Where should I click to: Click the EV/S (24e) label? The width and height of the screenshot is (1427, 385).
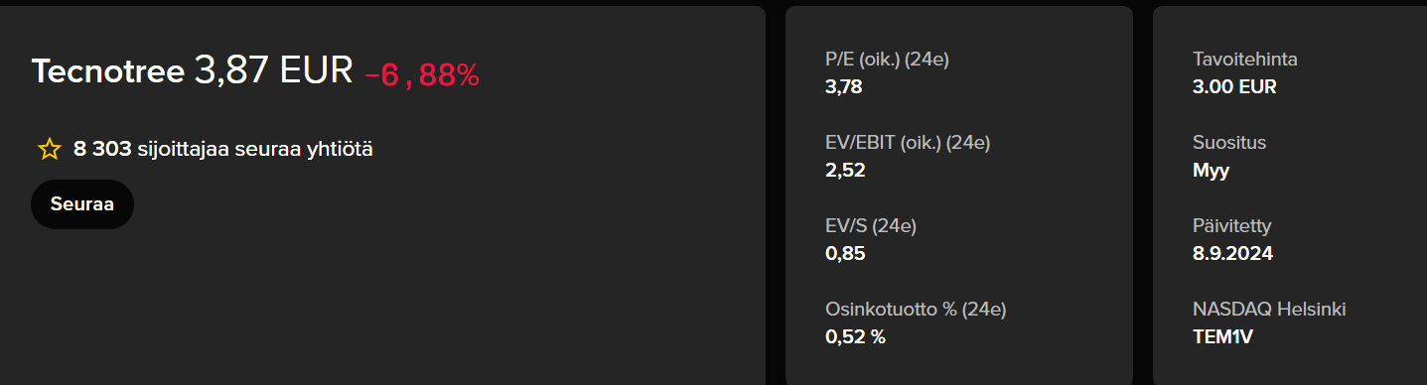(871, 226)
